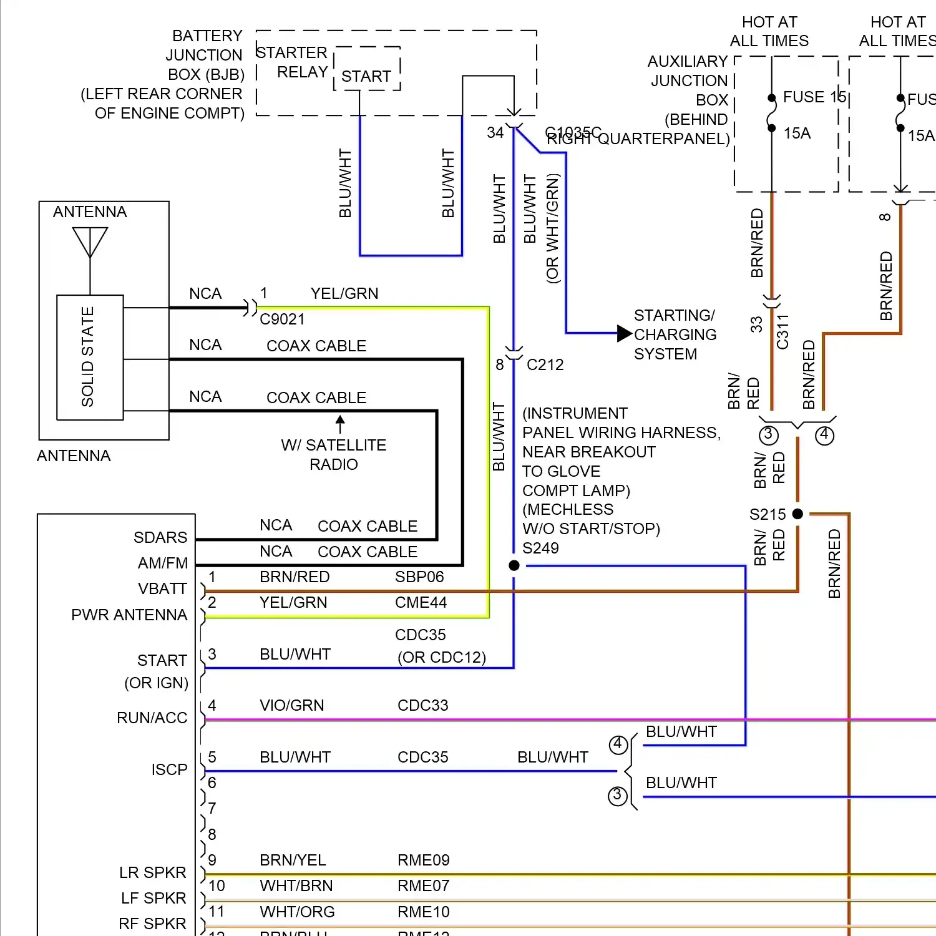The height and width of the screenshot is (936, 936).
Task: Click circuit code RME10
Action: coord(424,912)
